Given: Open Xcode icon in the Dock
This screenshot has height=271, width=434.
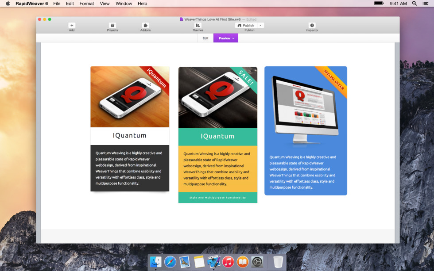Looking at the screenshot, I should coord(213,262).
